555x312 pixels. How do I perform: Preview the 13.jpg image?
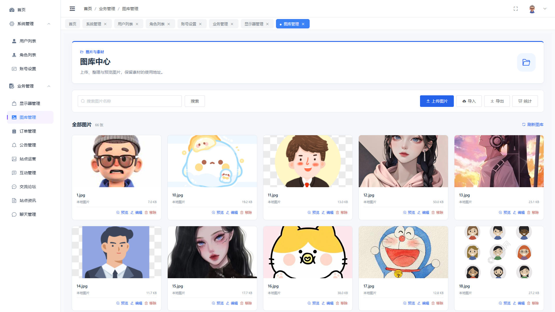[504, 213]
